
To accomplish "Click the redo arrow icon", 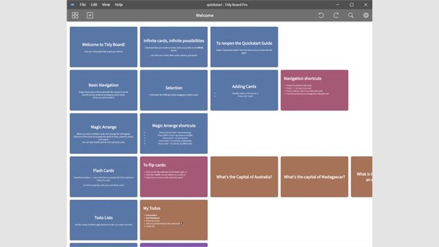I will (336, 15).
